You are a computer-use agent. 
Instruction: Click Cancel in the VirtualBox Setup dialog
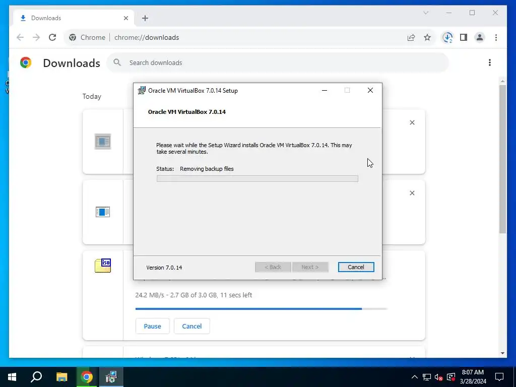356,267
